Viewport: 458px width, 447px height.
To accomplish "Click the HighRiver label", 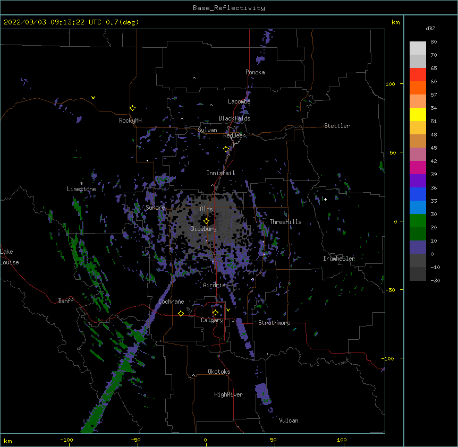I will pos(228,394).
